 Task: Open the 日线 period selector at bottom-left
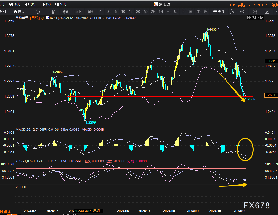coord(5,211)
